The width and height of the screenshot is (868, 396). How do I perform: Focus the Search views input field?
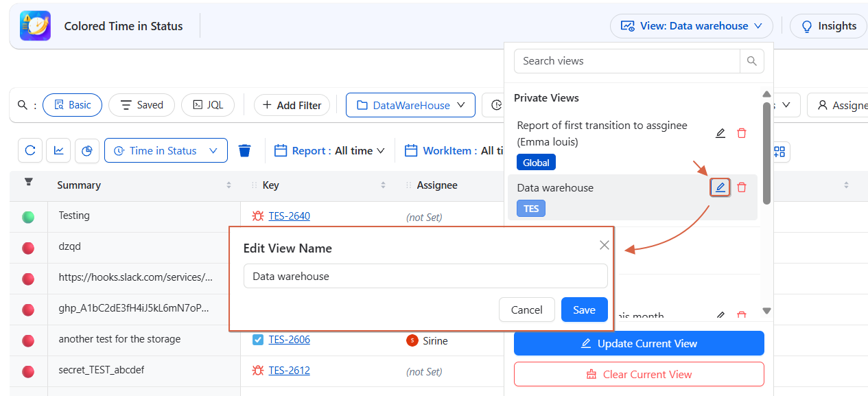[627, 61]
